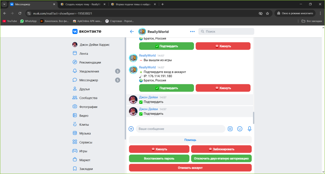Click the chat messages scrollbar thumb
Viewport: 325px width, 174px height.
point(253,118)
